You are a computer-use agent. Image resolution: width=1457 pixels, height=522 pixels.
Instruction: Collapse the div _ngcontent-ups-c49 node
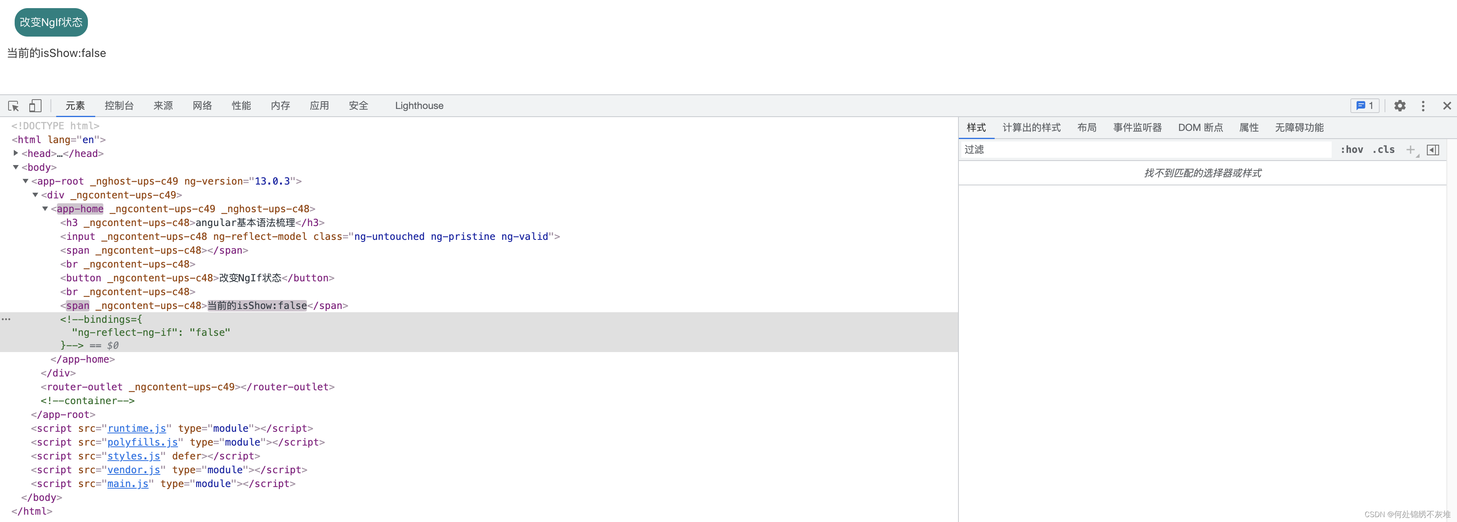tap(35, 195)
